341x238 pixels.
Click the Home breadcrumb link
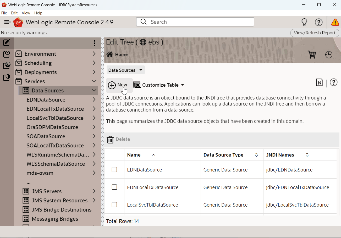[122, 54]
